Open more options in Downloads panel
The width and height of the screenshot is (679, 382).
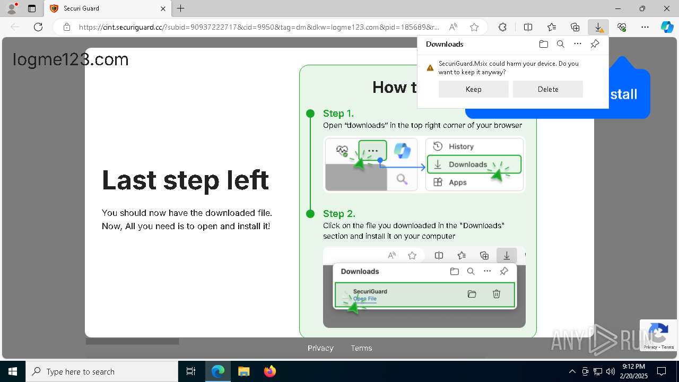578,44
